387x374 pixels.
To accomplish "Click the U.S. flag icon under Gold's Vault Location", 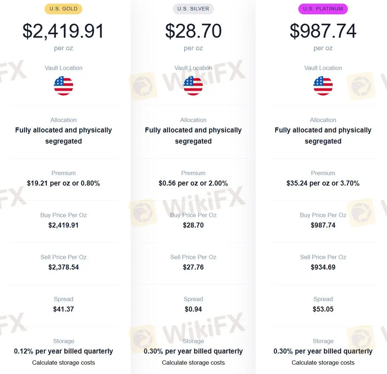I will click(64, 86).
